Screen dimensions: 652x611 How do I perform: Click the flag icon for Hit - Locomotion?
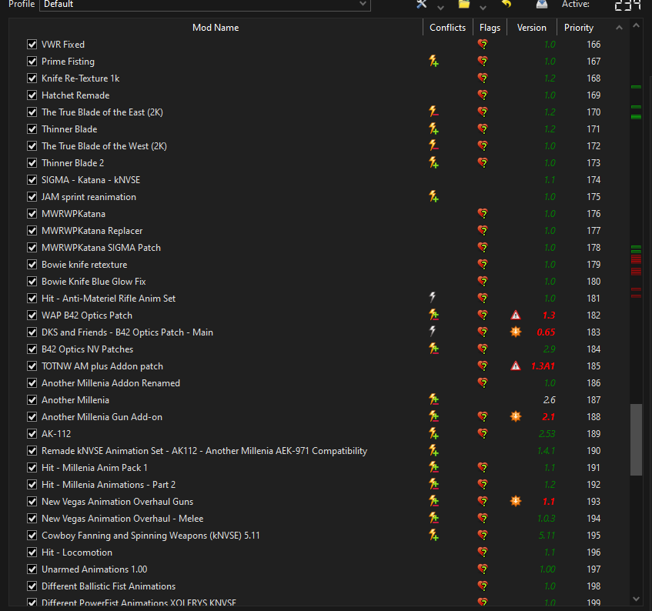pos(483,553)
